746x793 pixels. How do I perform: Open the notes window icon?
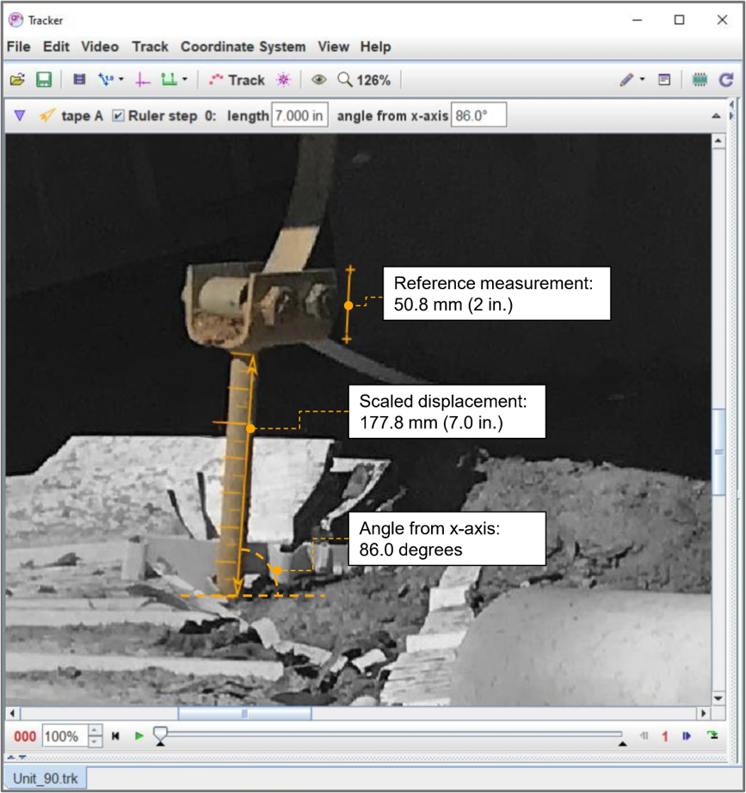tap(665, 79)
